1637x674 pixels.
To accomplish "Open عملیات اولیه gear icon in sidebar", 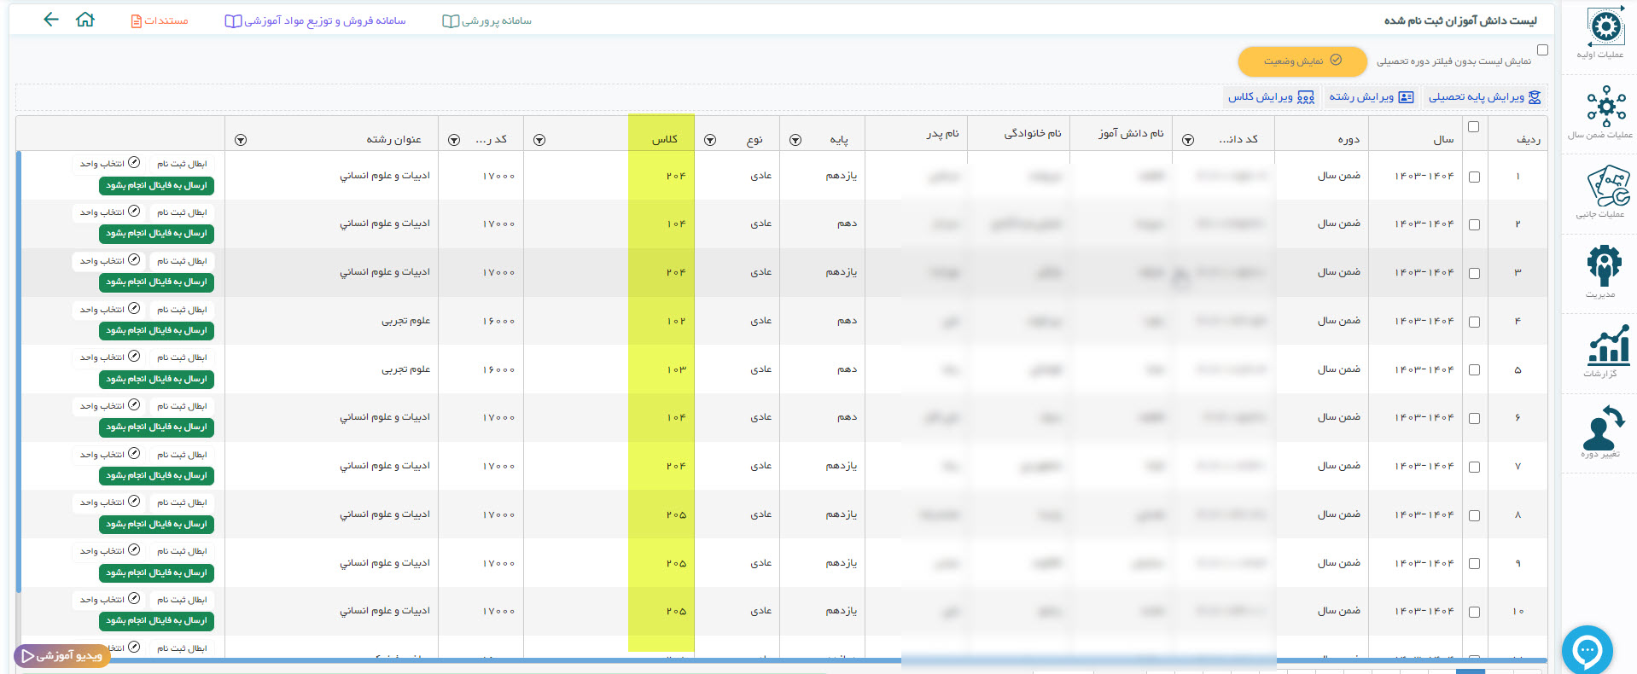I will pos(1605,28).
